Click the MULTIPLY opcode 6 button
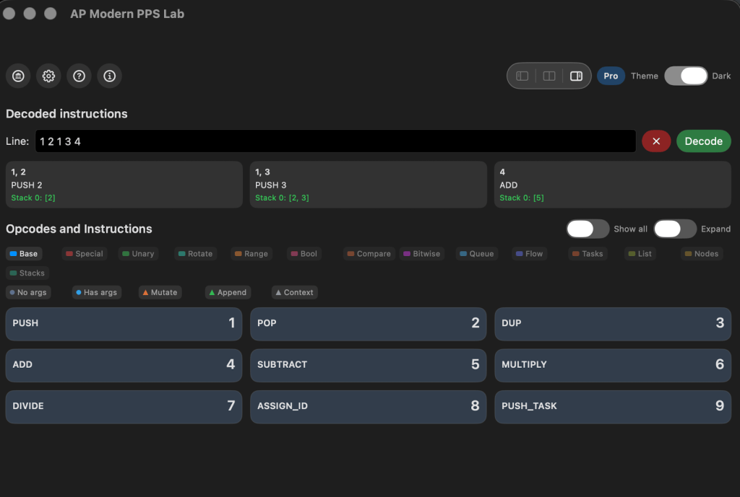Screen dimensions: 740x497 pyautogui.click(x=613, y=365)
